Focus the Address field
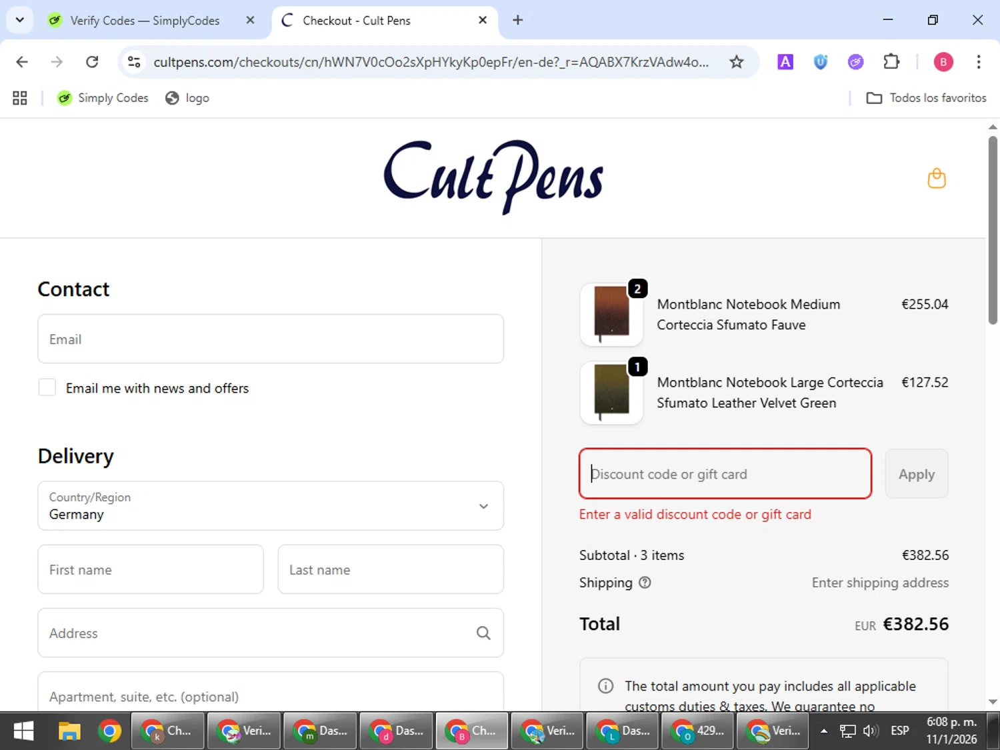This screenshot has width=1000, height=750. [271, 633]
